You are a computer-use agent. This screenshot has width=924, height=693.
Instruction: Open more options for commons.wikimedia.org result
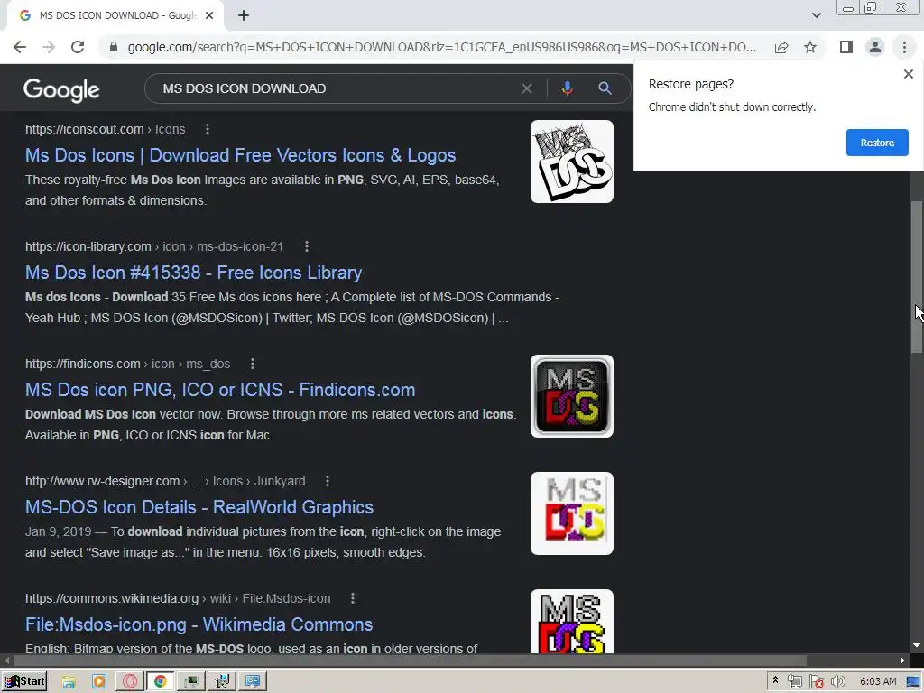click(x=353, y=598)
